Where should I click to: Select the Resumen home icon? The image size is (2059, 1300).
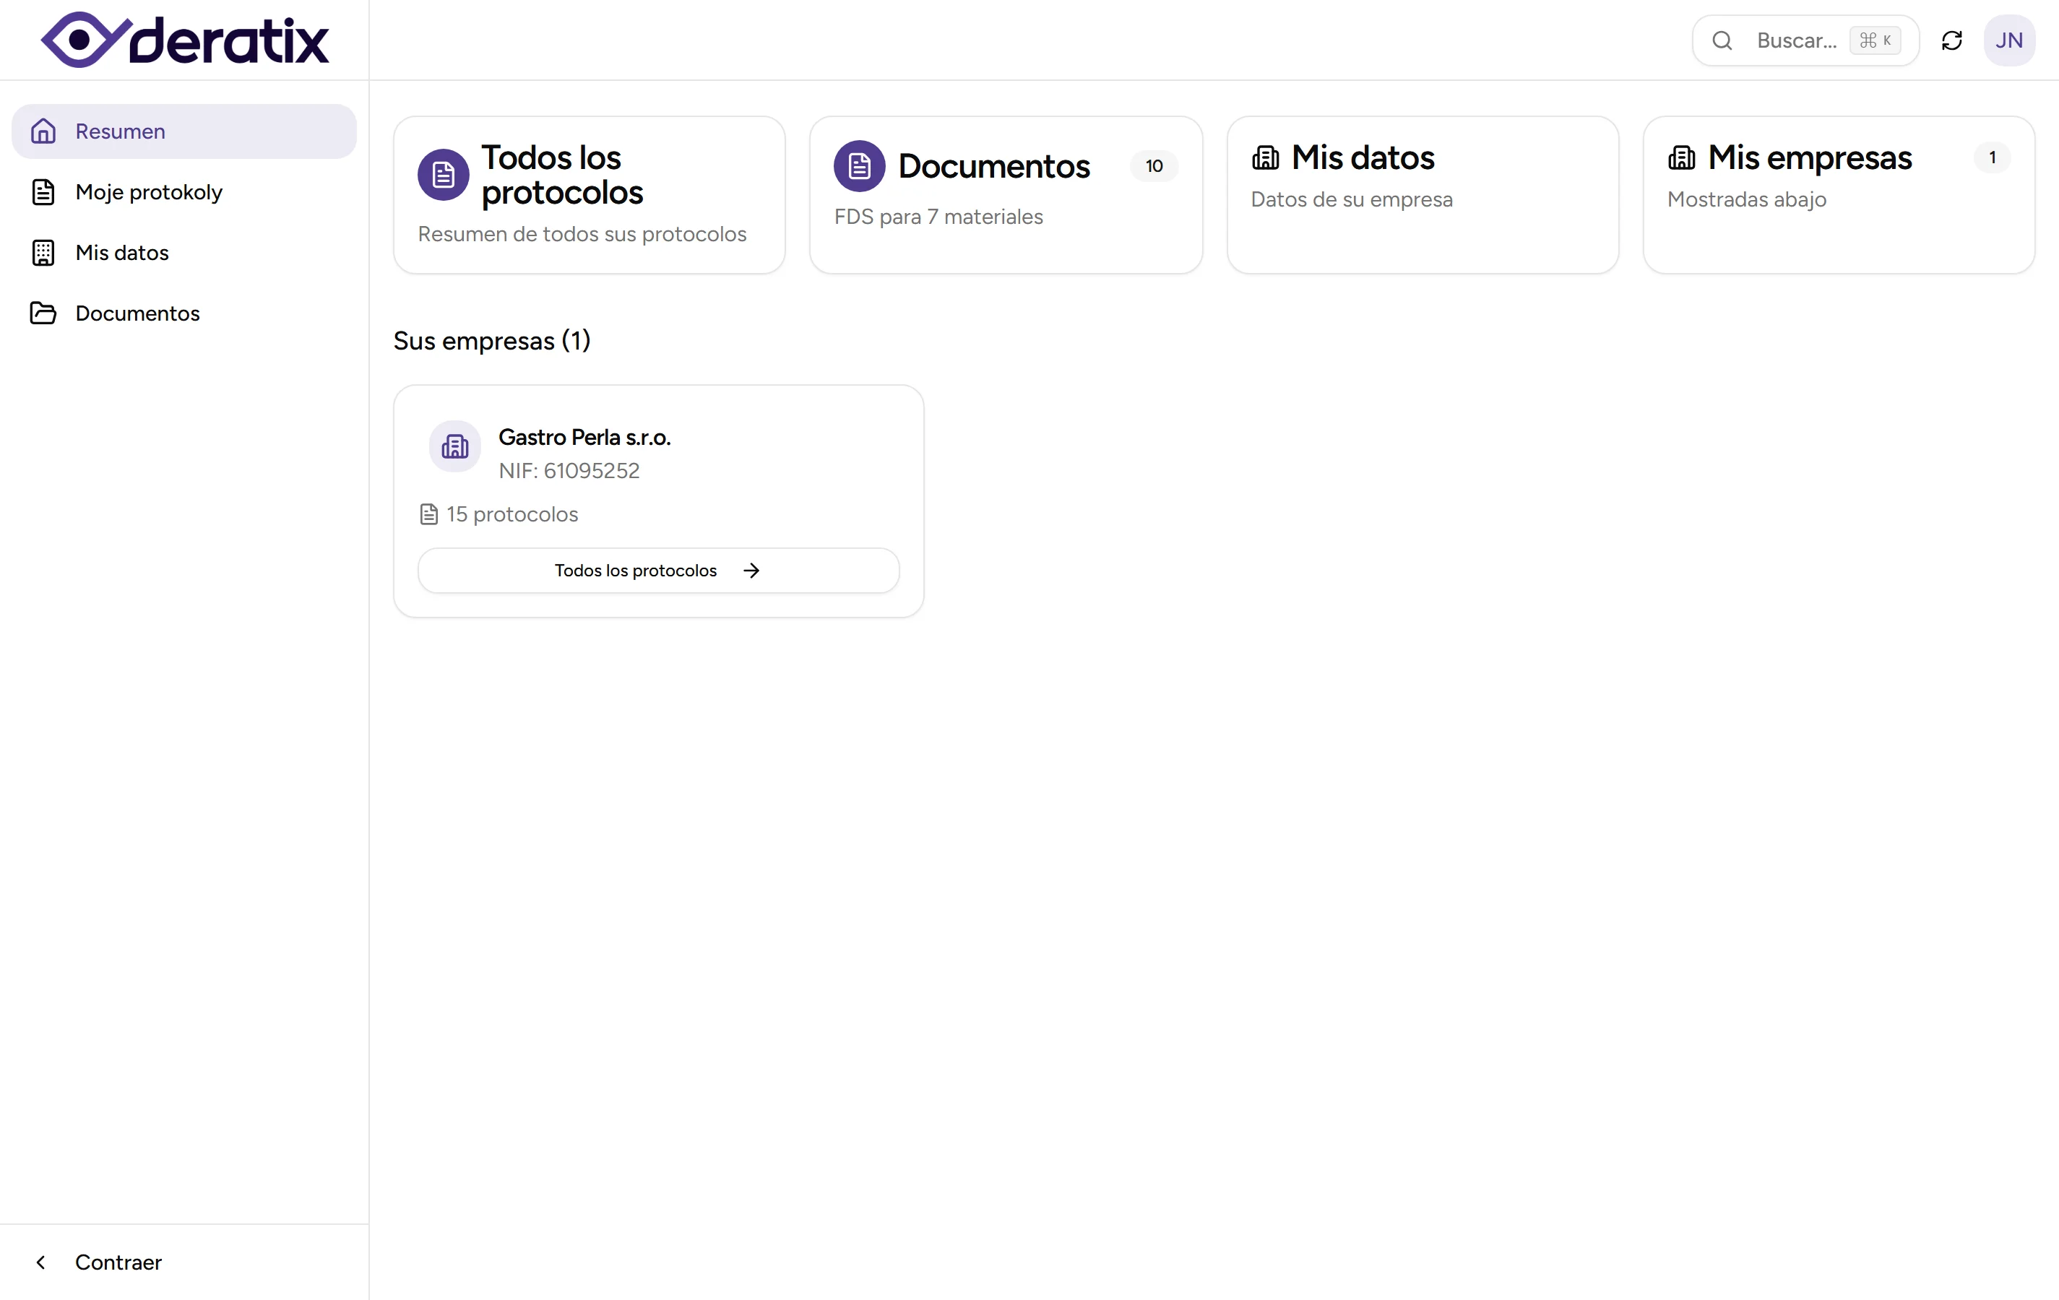pyautogui.click(x=43, y=131)
